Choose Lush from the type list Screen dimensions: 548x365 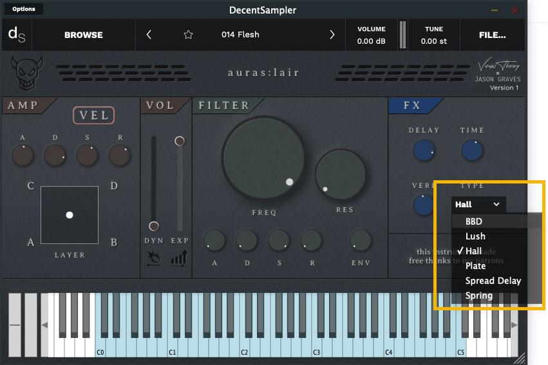[496, 236]
